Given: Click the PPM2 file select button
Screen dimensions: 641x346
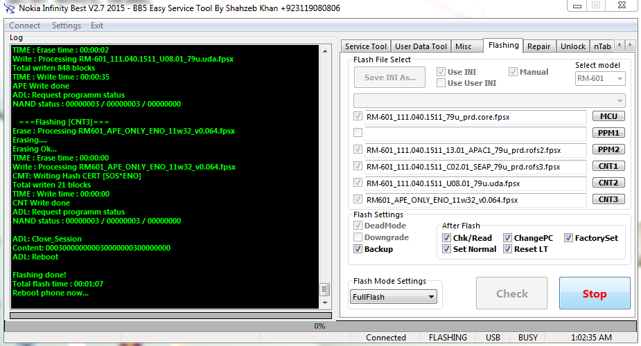Looking at the screenshot, I should click(608, 149).
